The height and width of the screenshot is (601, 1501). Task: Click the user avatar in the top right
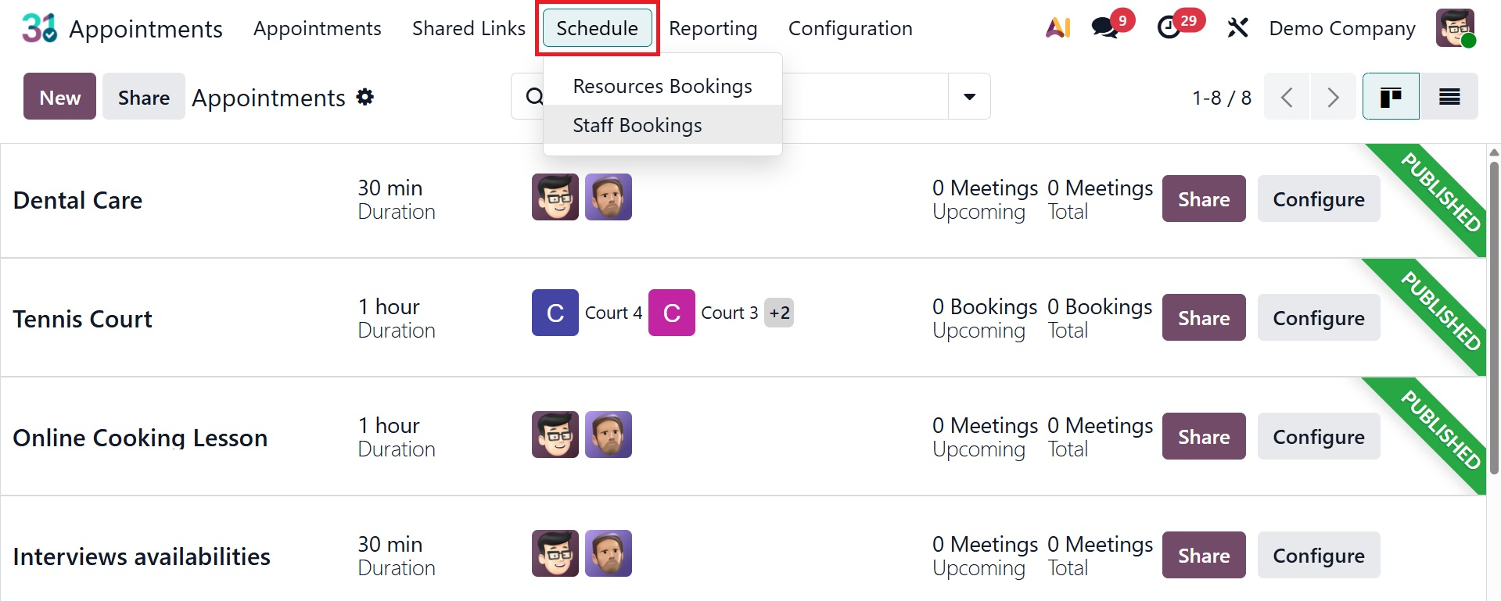1456,27
